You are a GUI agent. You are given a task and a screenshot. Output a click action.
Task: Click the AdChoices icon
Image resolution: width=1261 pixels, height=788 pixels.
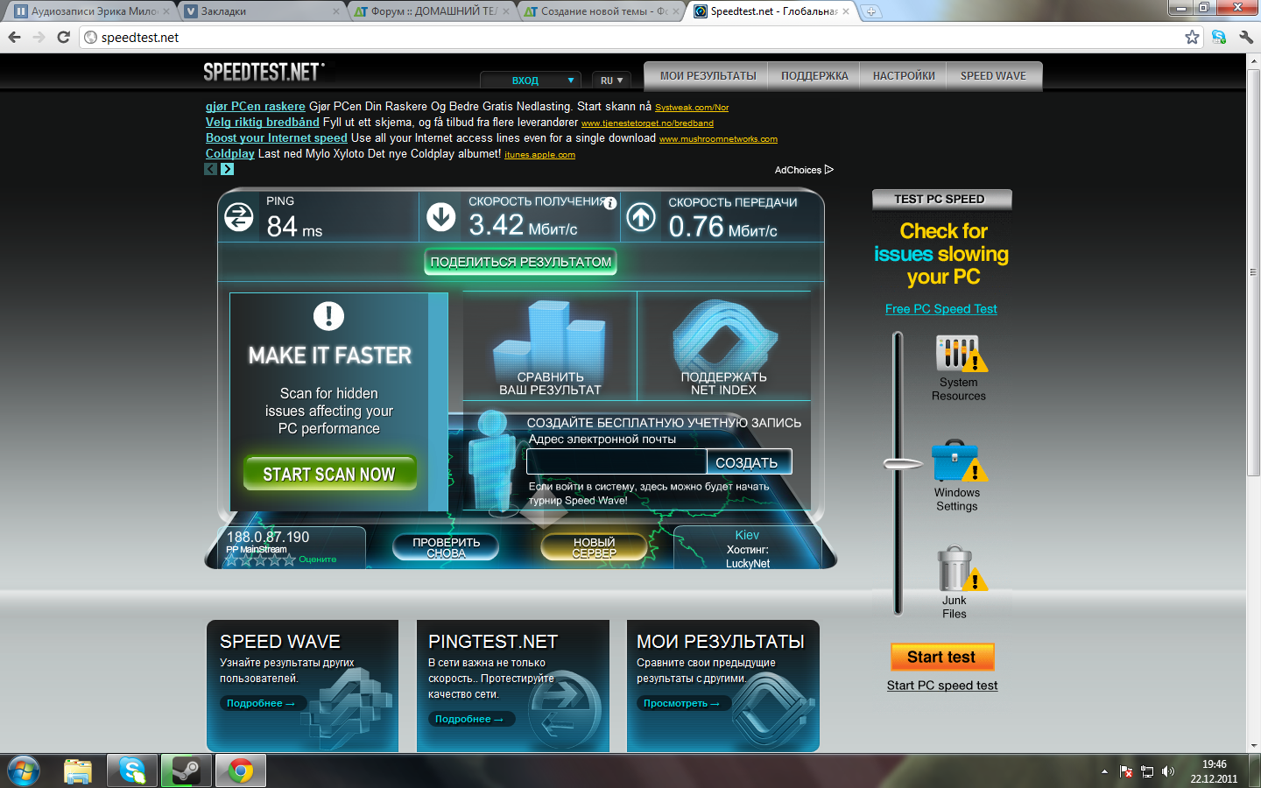click(829, 170)
